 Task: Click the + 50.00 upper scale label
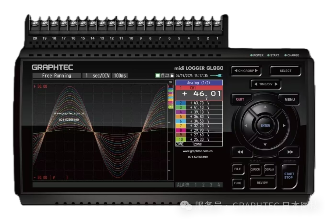(x=40, y=87)
